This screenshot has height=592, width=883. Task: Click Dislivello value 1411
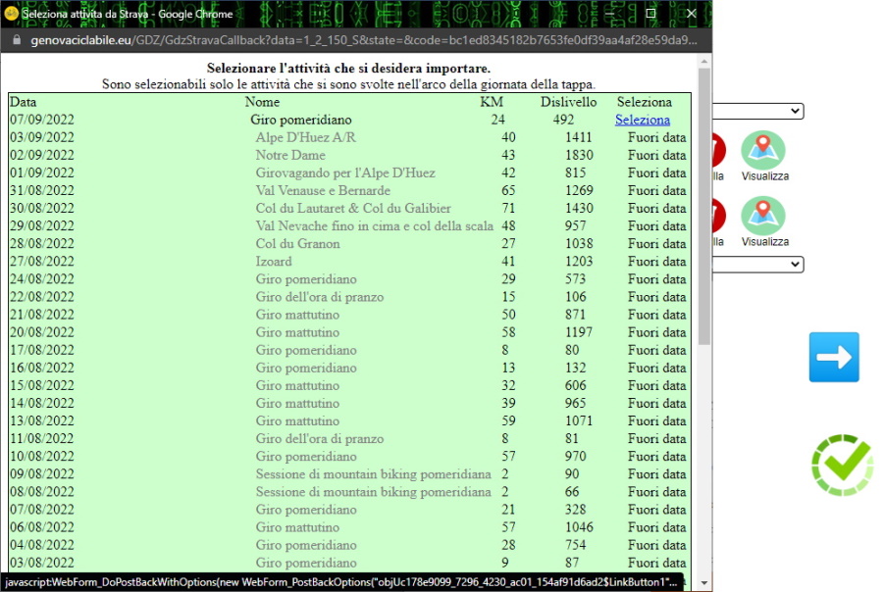tap(579, 137)
